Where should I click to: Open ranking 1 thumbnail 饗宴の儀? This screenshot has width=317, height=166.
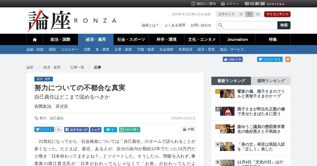pos(227,94)
